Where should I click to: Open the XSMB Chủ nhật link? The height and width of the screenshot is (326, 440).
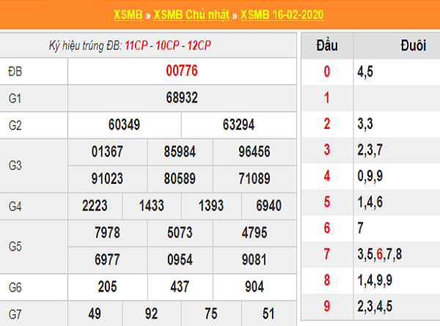(193, 15)
